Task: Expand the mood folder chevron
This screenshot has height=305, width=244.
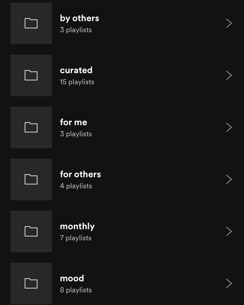Action: click(229, 284)
